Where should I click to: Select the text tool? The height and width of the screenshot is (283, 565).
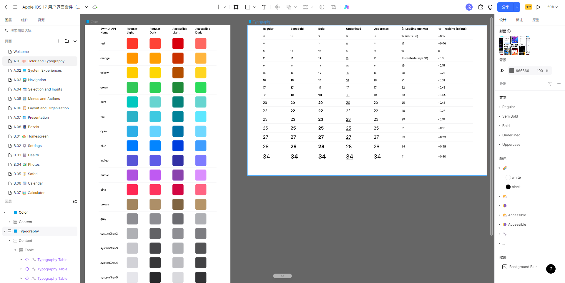264,7
